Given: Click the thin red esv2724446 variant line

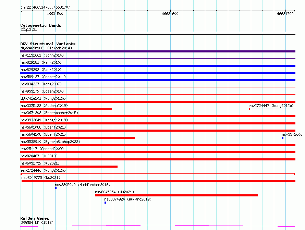Looking at the screenshot, I should click(x=158, y=174).
